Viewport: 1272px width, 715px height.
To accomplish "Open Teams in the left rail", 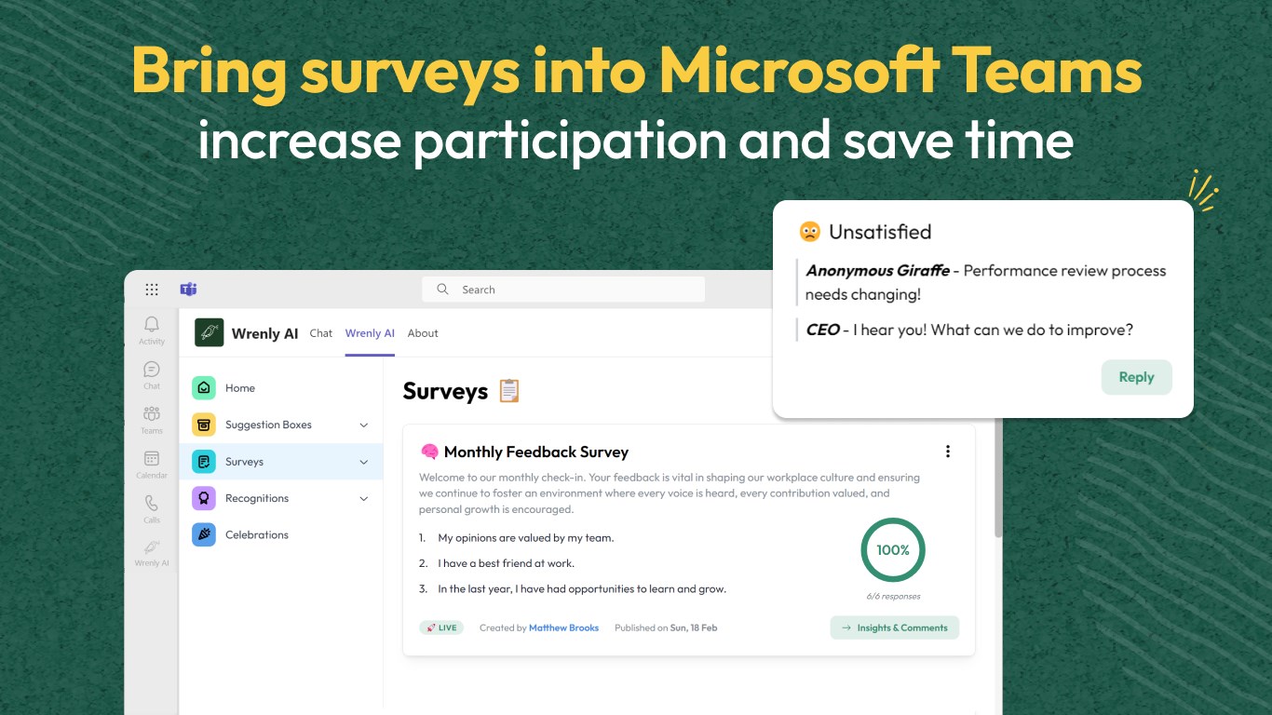I will [152, 419].
